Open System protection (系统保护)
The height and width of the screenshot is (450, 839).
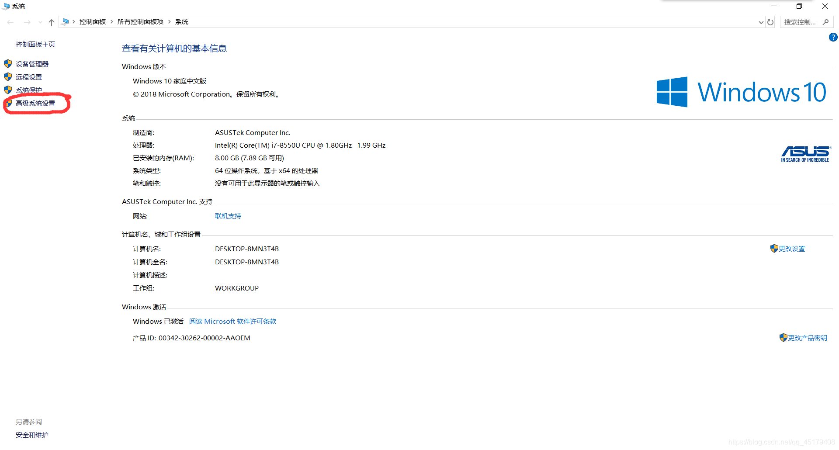pyautogui.click(x=29, y=90)
